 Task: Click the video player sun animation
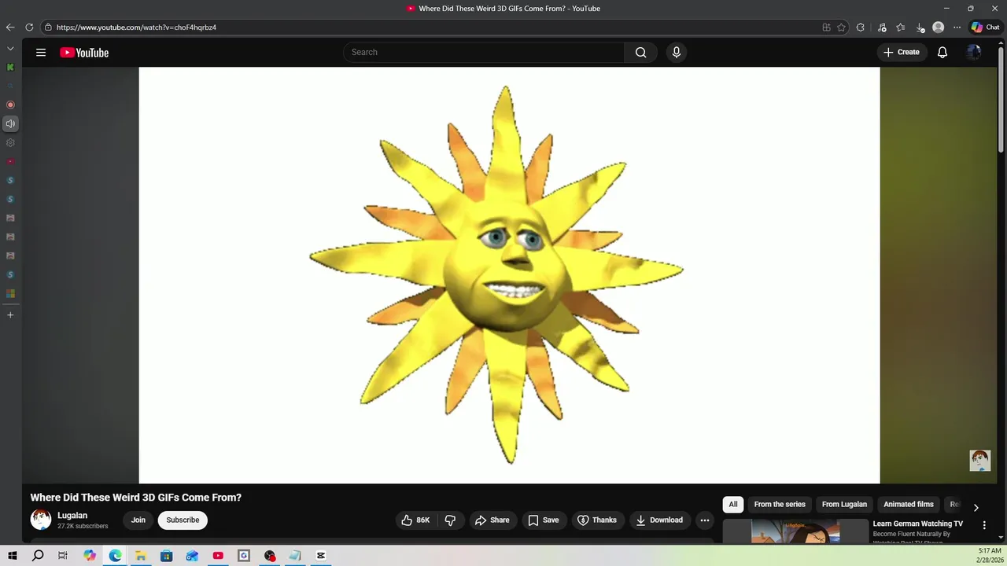[509, 275]
